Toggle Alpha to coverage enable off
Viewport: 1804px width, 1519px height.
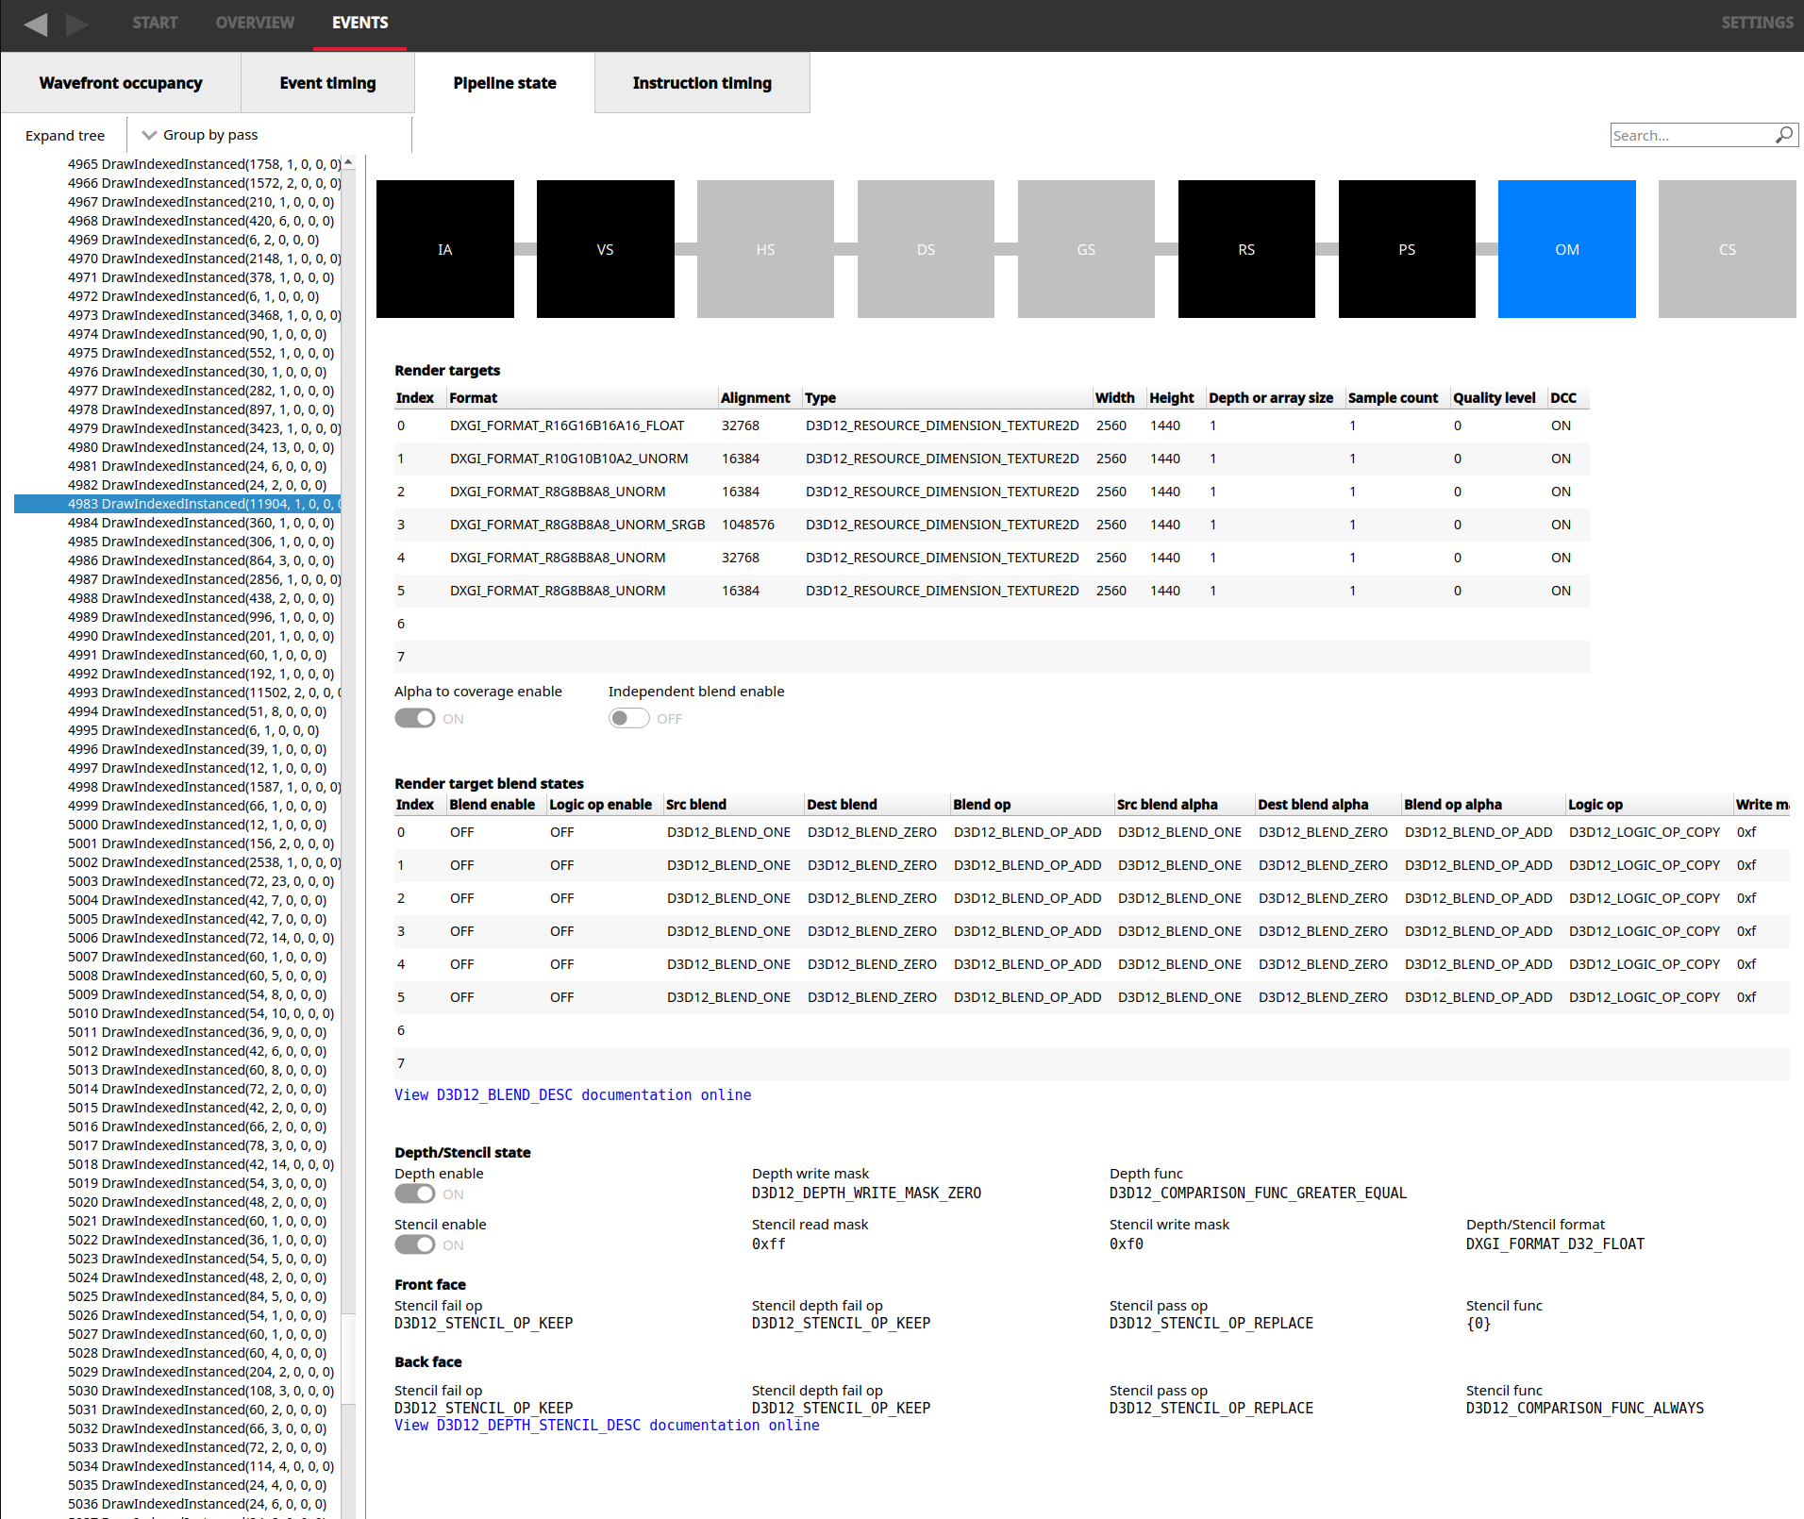click(413, 718)
